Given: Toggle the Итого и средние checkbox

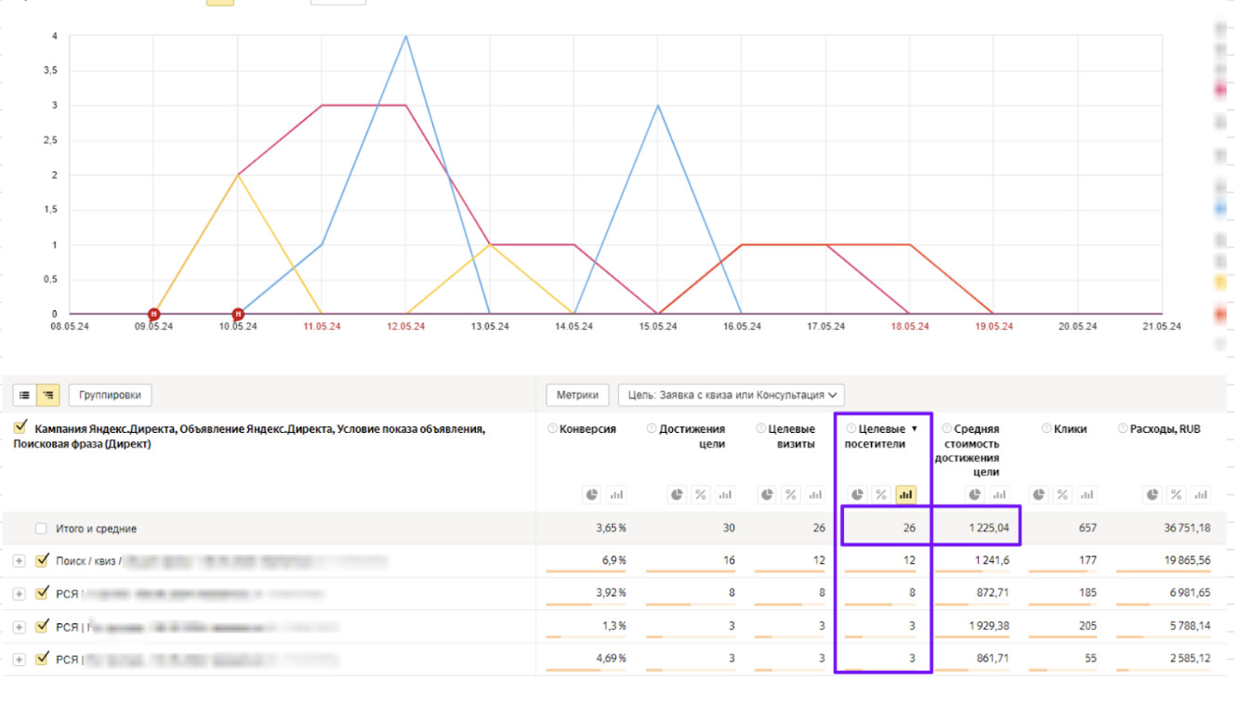Looking at the screenshot, I should [x=41, y=529].
